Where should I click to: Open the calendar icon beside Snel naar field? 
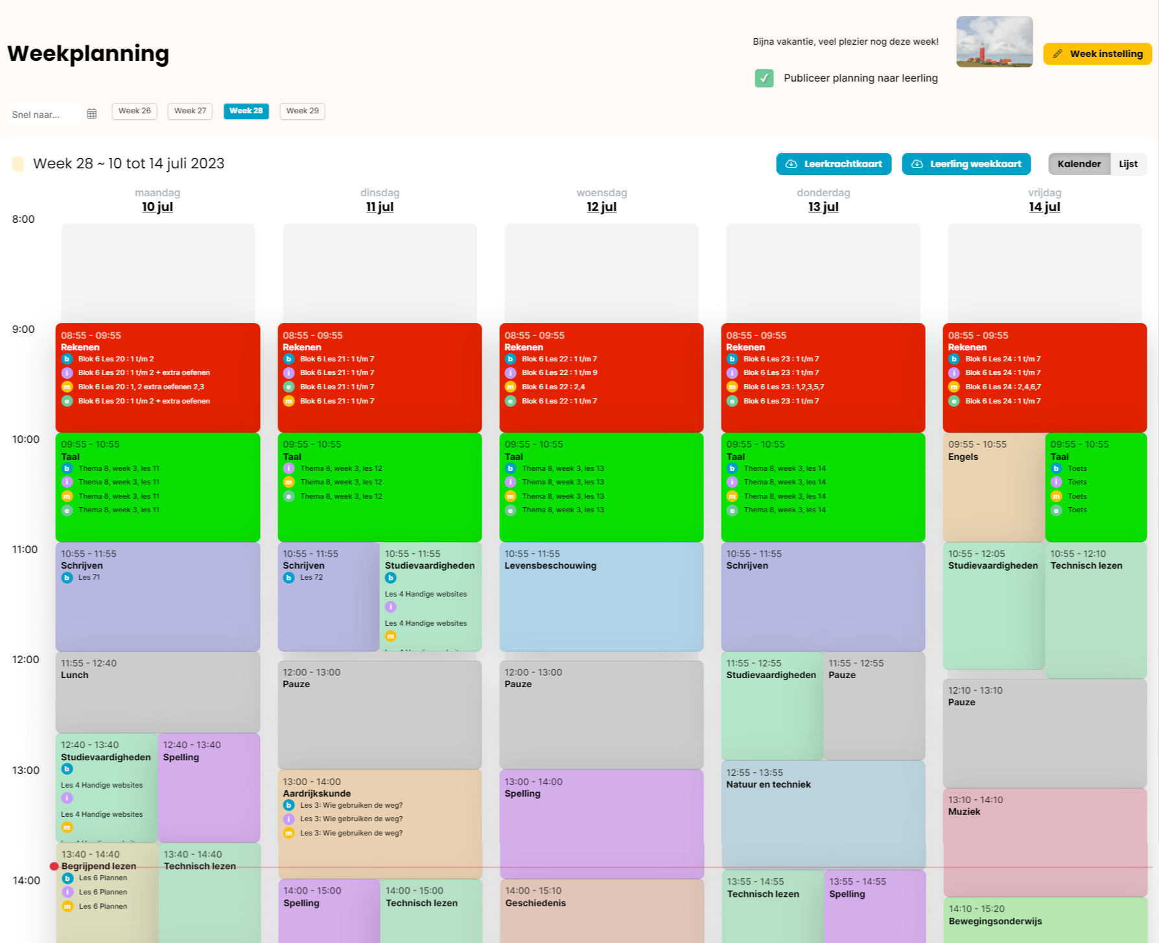(x=93, y=113)
